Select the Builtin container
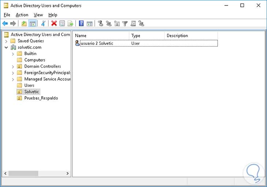 click(x=30, y=54)
